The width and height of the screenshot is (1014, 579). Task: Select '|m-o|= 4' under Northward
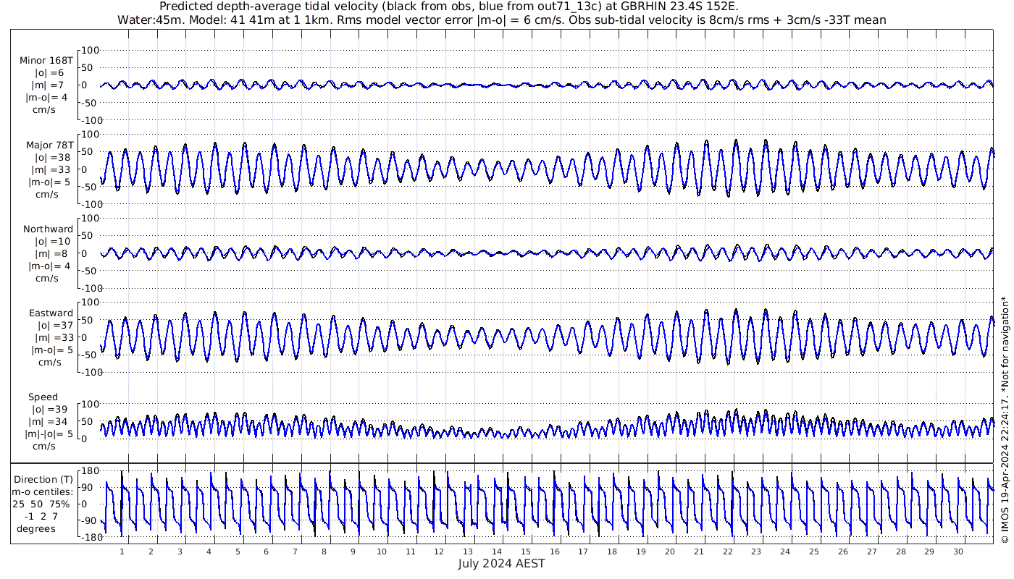tap(48, 266)
